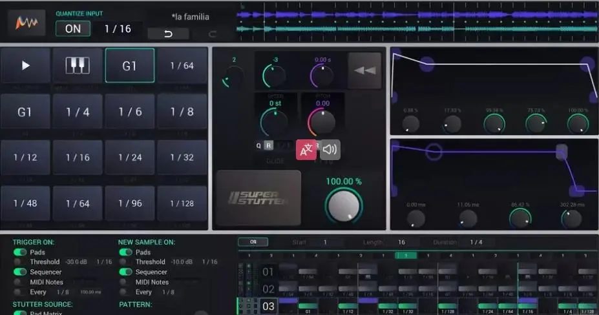Toggle Pads switch under Trigger On

coord(20,252)
